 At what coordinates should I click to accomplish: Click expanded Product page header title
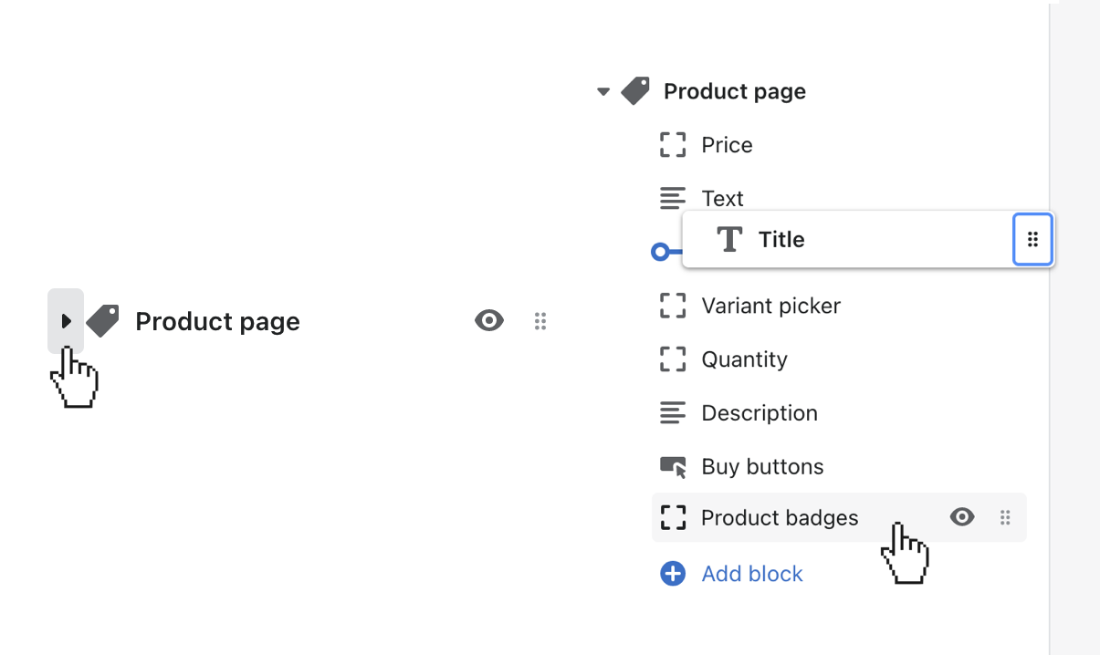[x=735, y=91]
